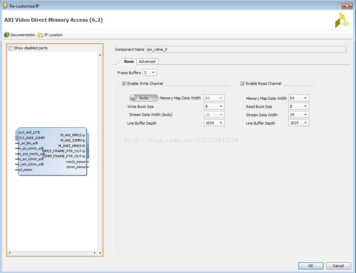Select the m_axi_mm2s_aclk port label
356x273 pixels.
click(31, 148)
